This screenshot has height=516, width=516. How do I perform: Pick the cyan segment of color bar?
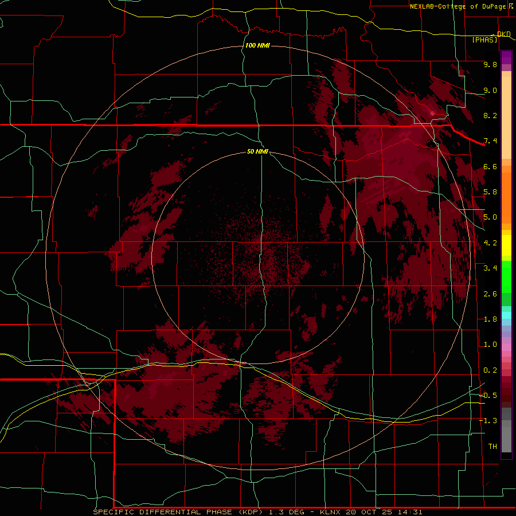tap(506, 315)
